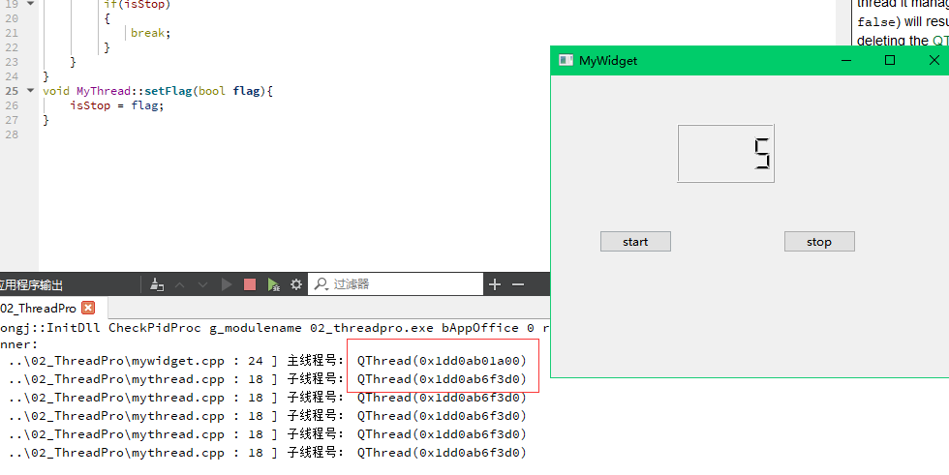Zoom out output text with the minus icon

pos(518,284)
